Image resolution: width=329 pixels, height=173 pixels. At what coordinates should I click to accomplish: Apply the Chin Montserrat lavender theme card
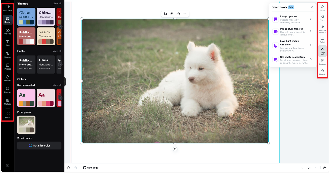(x=46, y=17)
